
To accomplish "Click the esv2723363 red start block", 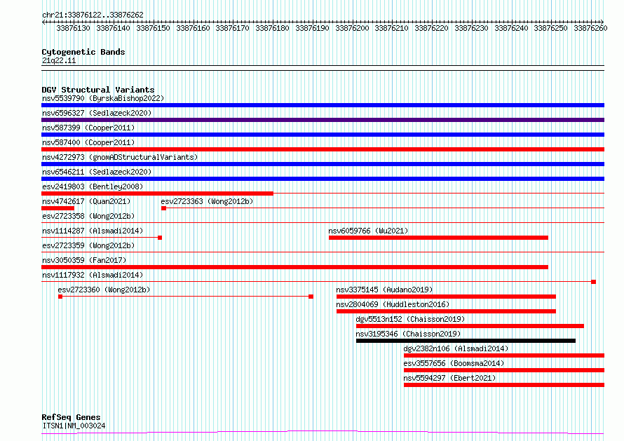I will [x=163, y=208].
